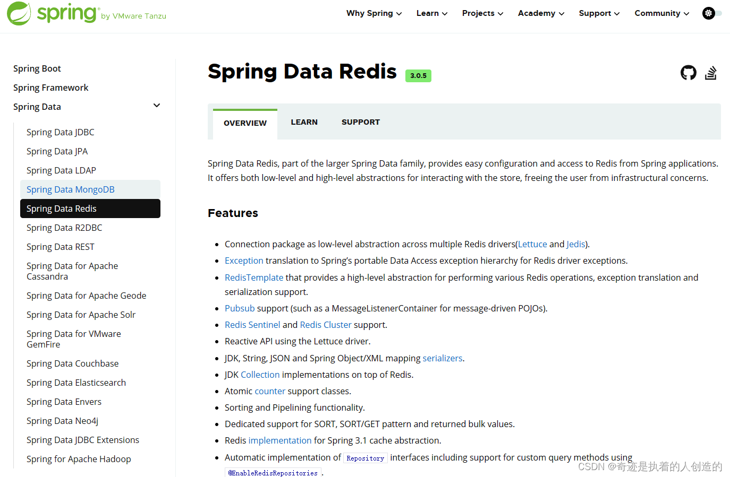Select Spring for Apache Hadoop project

click(x=79, y=459)
